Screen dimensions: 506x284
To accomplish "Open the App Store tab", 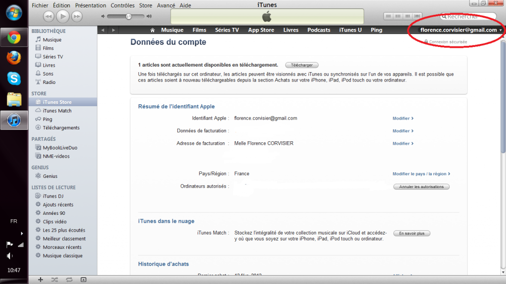I will point(261,30).
